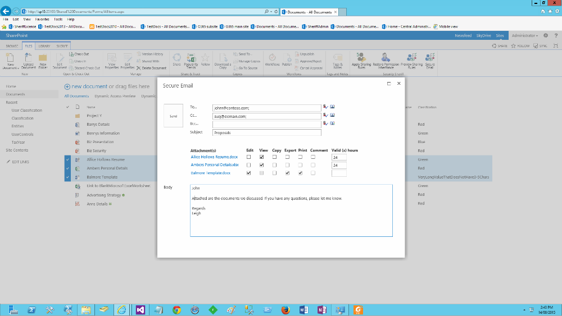Click the To... label button
Image resolution: width=562 pixels, height=316 pixels.
[193, 107]
